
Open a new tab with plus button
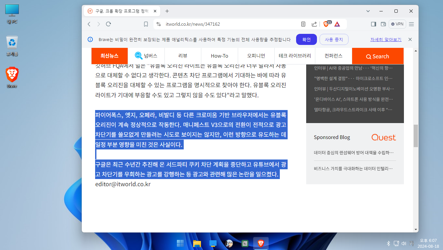(x=167, y=11)
